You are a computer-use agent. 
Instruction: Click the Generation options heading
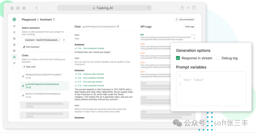[x=193, y=50]
